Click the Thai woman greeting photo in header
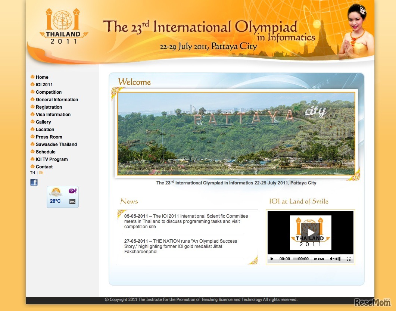 pyautogui.click(x=357, y=32)
